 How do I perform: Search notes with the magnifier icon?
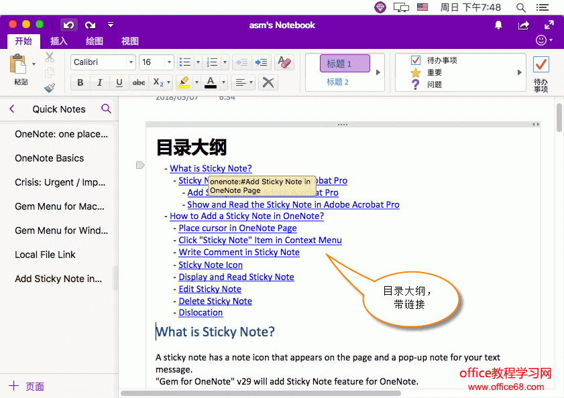[106, 109]
